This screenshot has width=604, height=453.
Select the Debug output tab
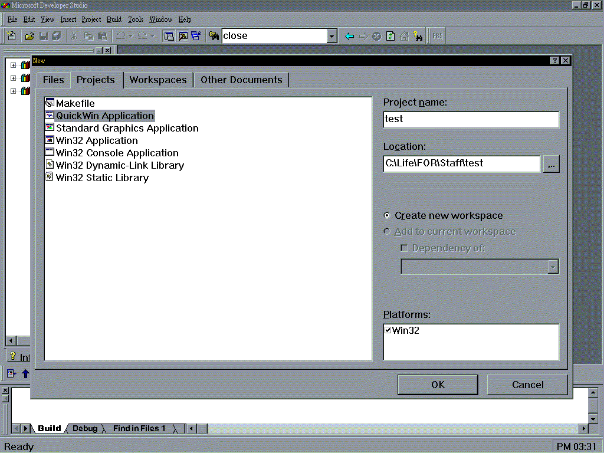pyautogui.click(x=85, y=428)
